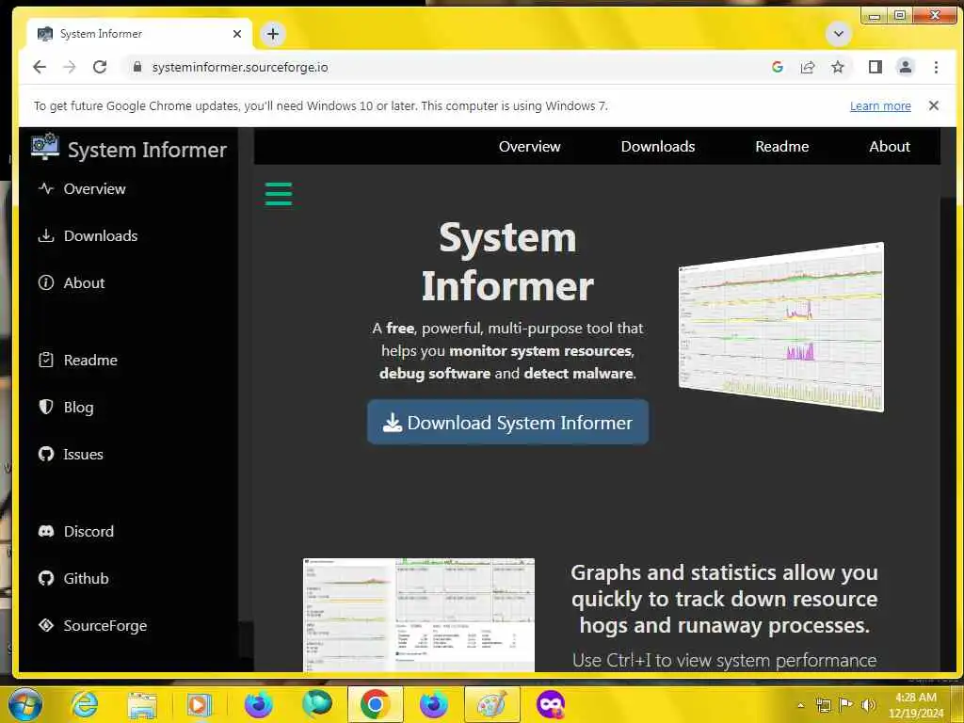This screenshot has height=723, width=964.
Task: Select About in the top navigation bar
Action: 890,146
